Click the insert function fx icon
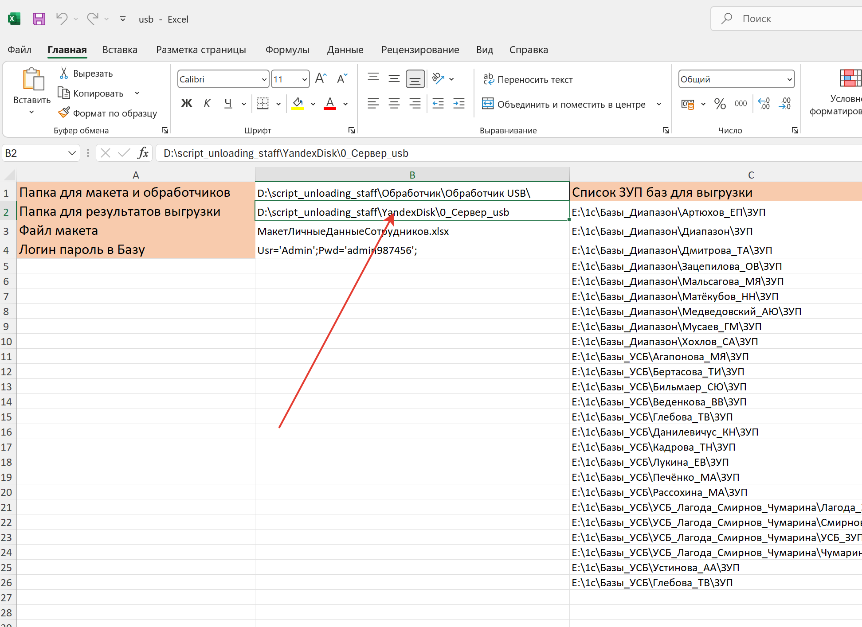Screen dimensions: 862x627 (x=142, y=153)
